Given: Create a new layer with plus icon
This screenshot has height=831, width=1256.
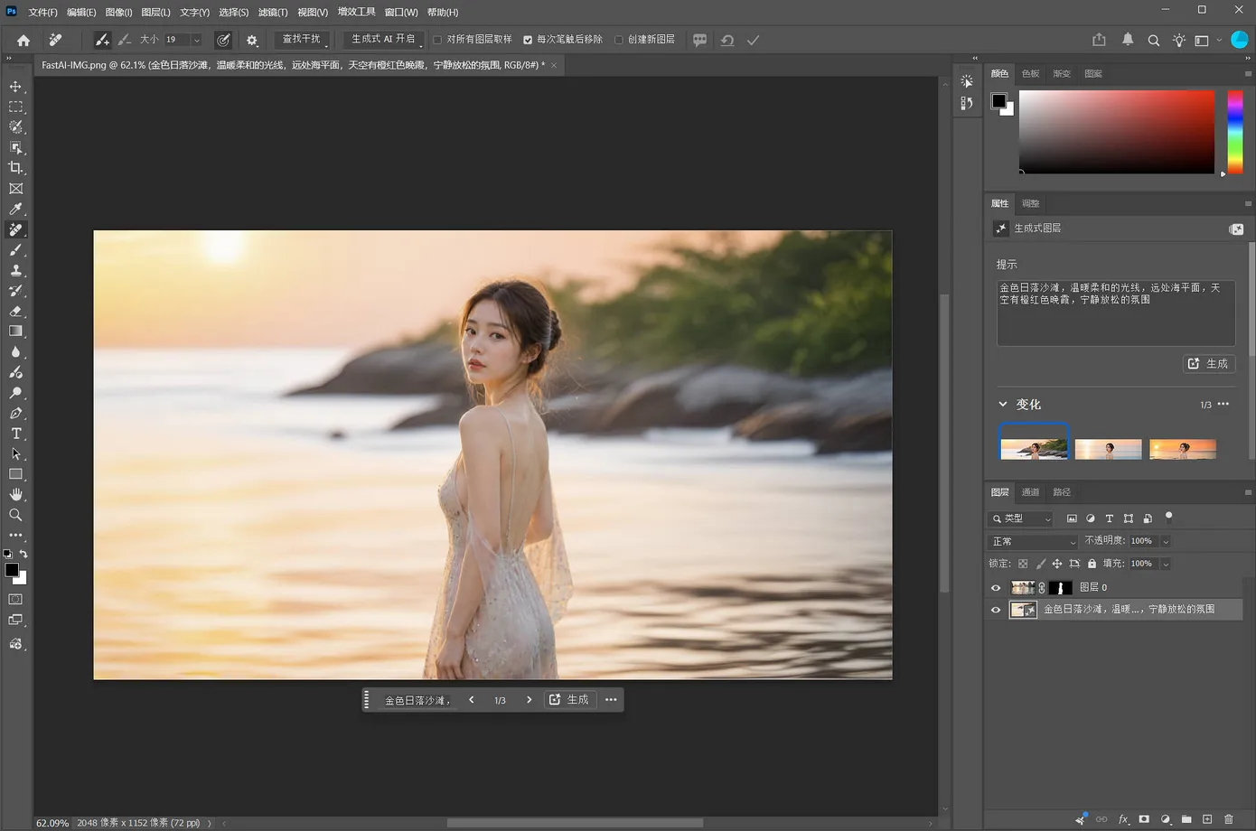Looking at the screenshot, I should point(1207,819).
